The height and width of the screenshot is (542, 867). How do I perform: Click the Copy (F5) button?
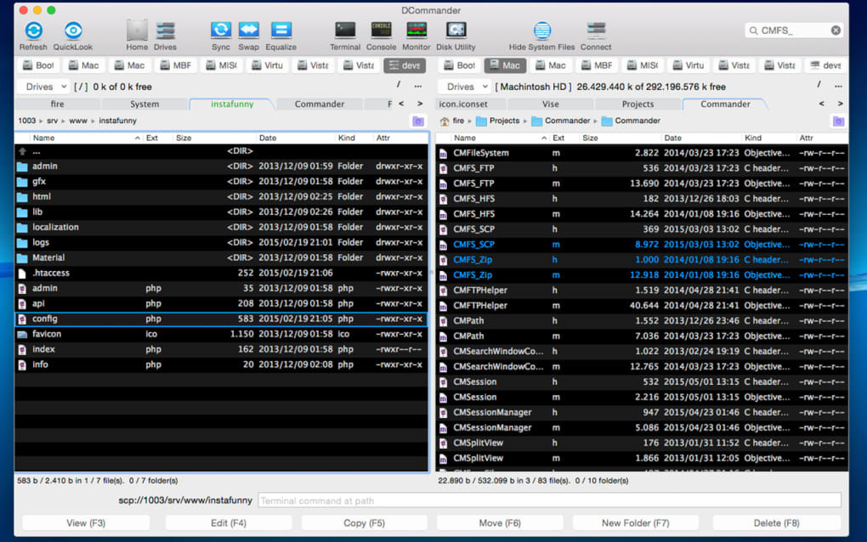click(364, 523)
